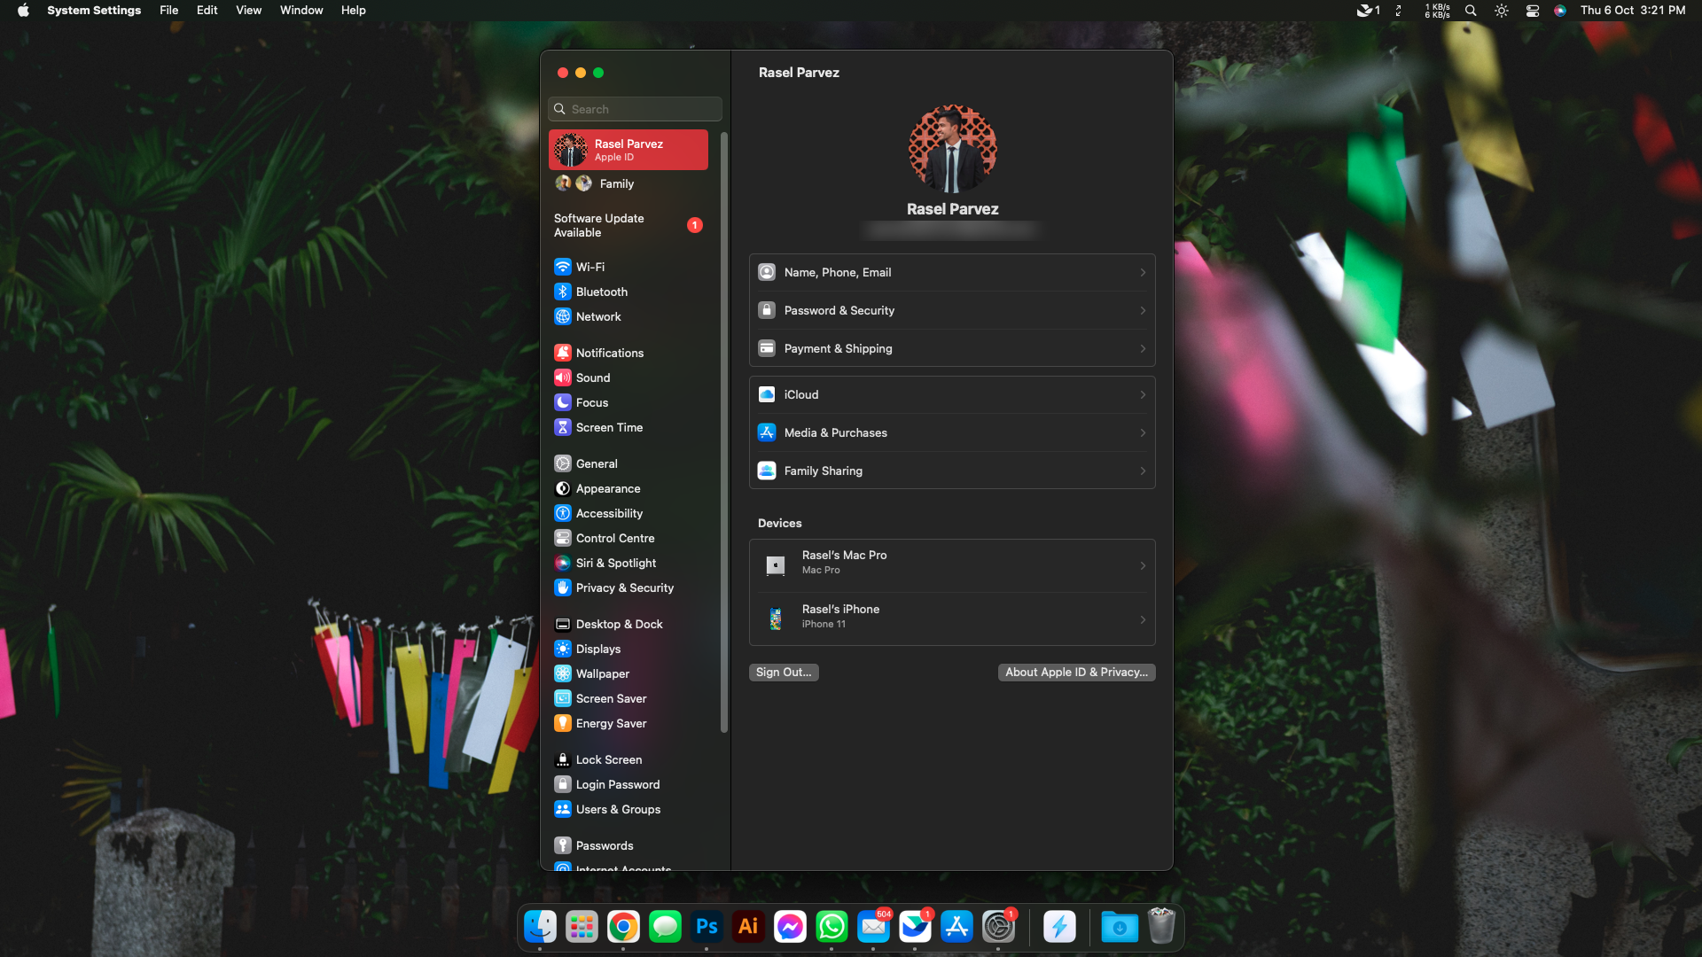This screenshot has height=957, width=1702.
Task: Click the Sign Out button
Action: point(784,673)
